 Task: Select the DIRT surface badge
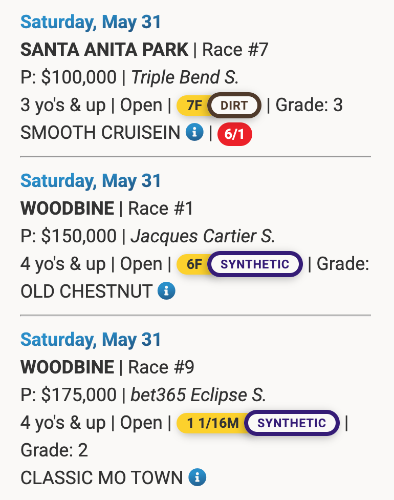(234, 106)
